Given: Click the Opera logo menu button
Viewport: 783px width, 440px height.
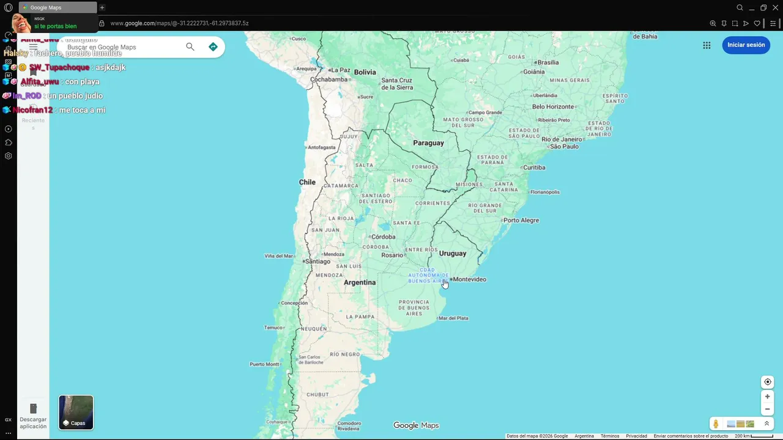Looking at the screenshot, I should tap(8, 7).
